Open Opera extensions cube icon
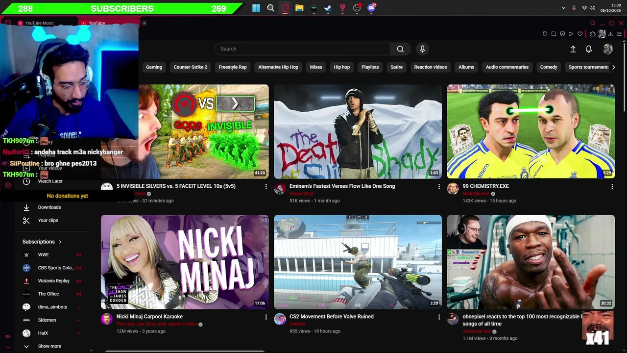 click(593, 34)
